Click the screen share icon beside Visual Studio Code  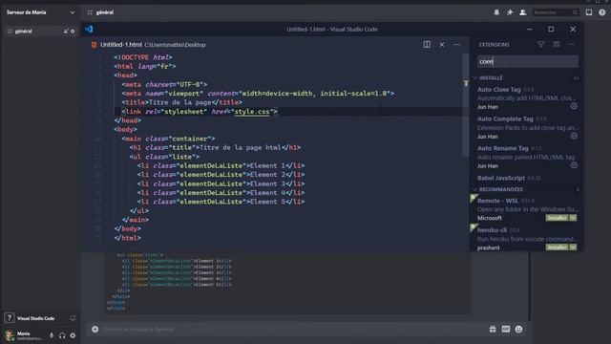73,318
